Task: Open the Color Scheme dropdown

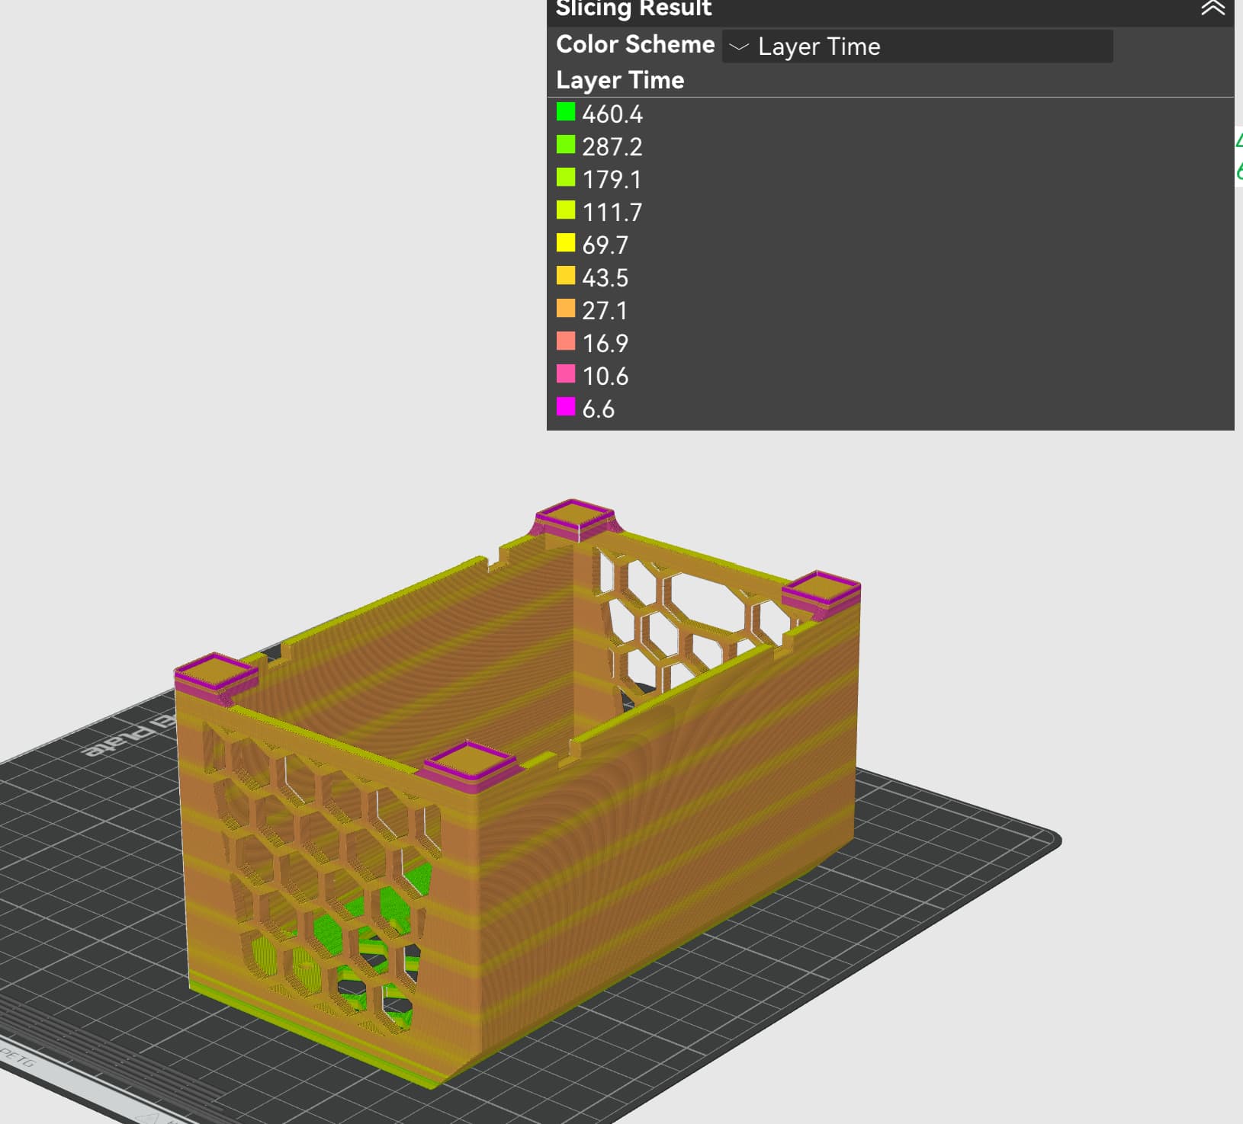Action: coord(917,46)
